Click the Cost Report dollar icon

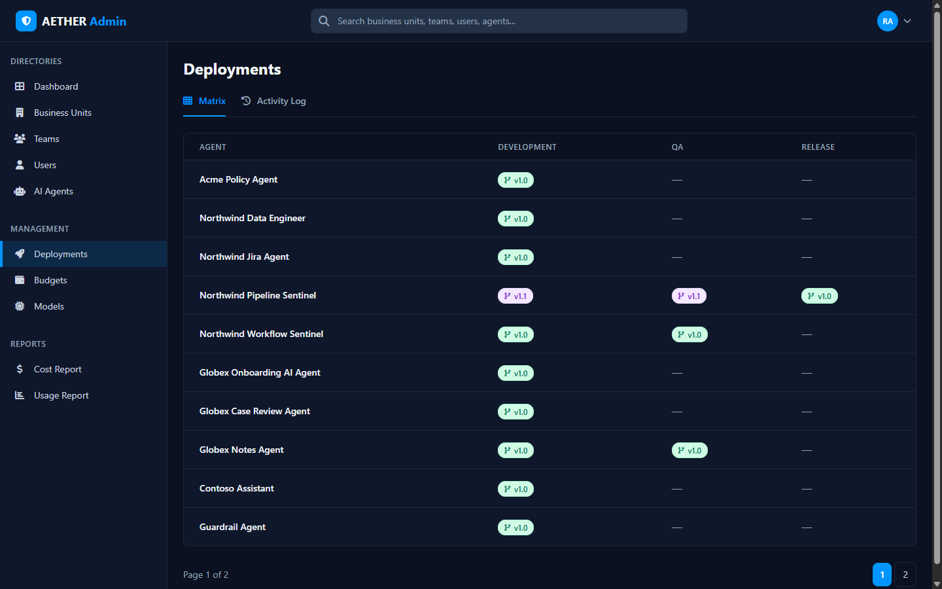[x=20, y=369]
